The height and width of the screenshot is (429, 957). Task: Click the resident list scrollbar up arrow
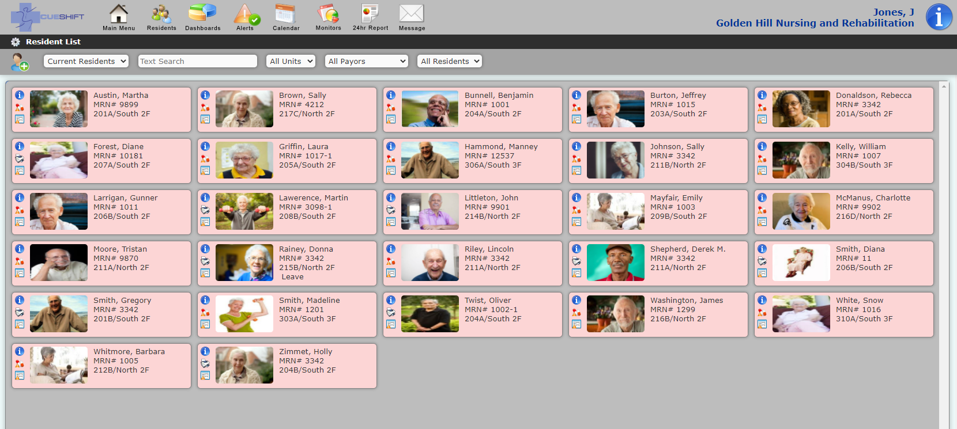click(x=944, y=86)
